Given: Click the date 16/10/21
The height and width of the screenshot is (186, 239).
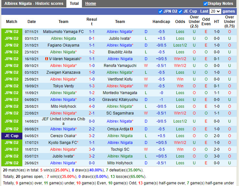Looking at the screenshot, I should (x=31, y=59).
